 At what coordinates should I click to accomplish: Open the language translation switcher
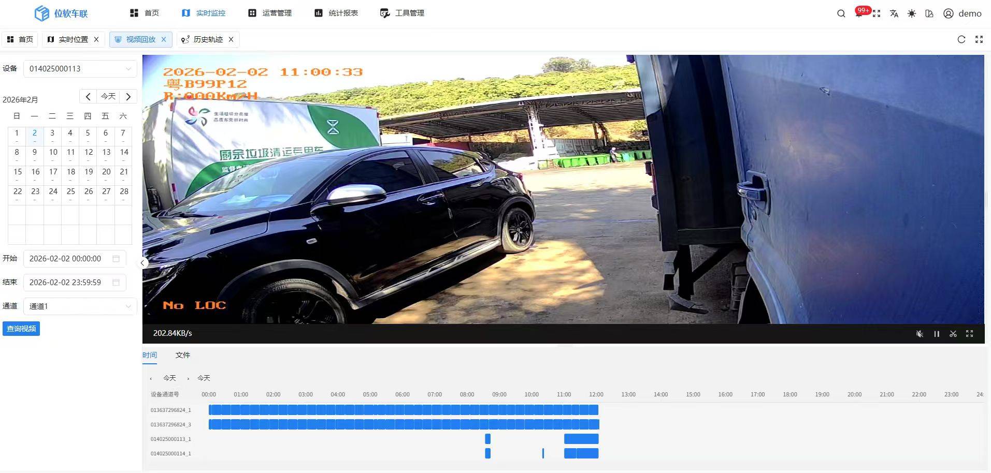pos(894,13)
